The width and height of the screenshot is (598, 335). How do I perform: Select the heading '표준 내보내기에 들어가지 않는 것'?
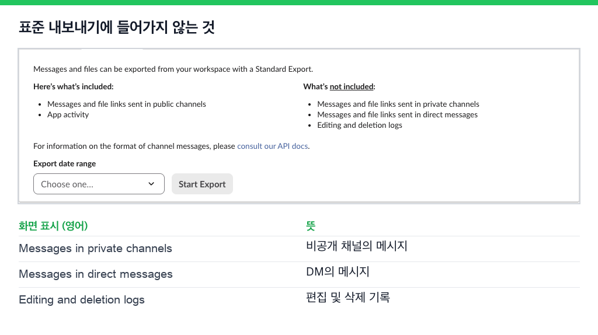tap(117, 27)
